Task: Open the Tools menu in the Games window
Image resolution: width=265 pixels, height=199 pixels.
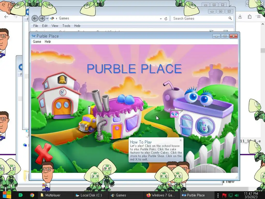Action: [x=66, y=26]
